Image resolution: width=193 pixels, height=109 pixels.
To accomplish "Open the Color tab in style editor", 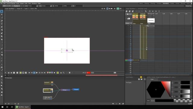I will point(152,79).
